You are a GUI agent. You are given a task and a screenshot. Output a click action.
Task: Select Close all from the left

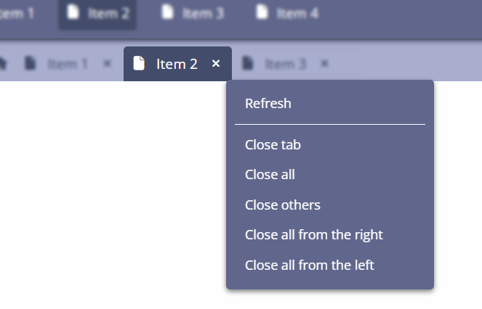click(x=309, y=265)
